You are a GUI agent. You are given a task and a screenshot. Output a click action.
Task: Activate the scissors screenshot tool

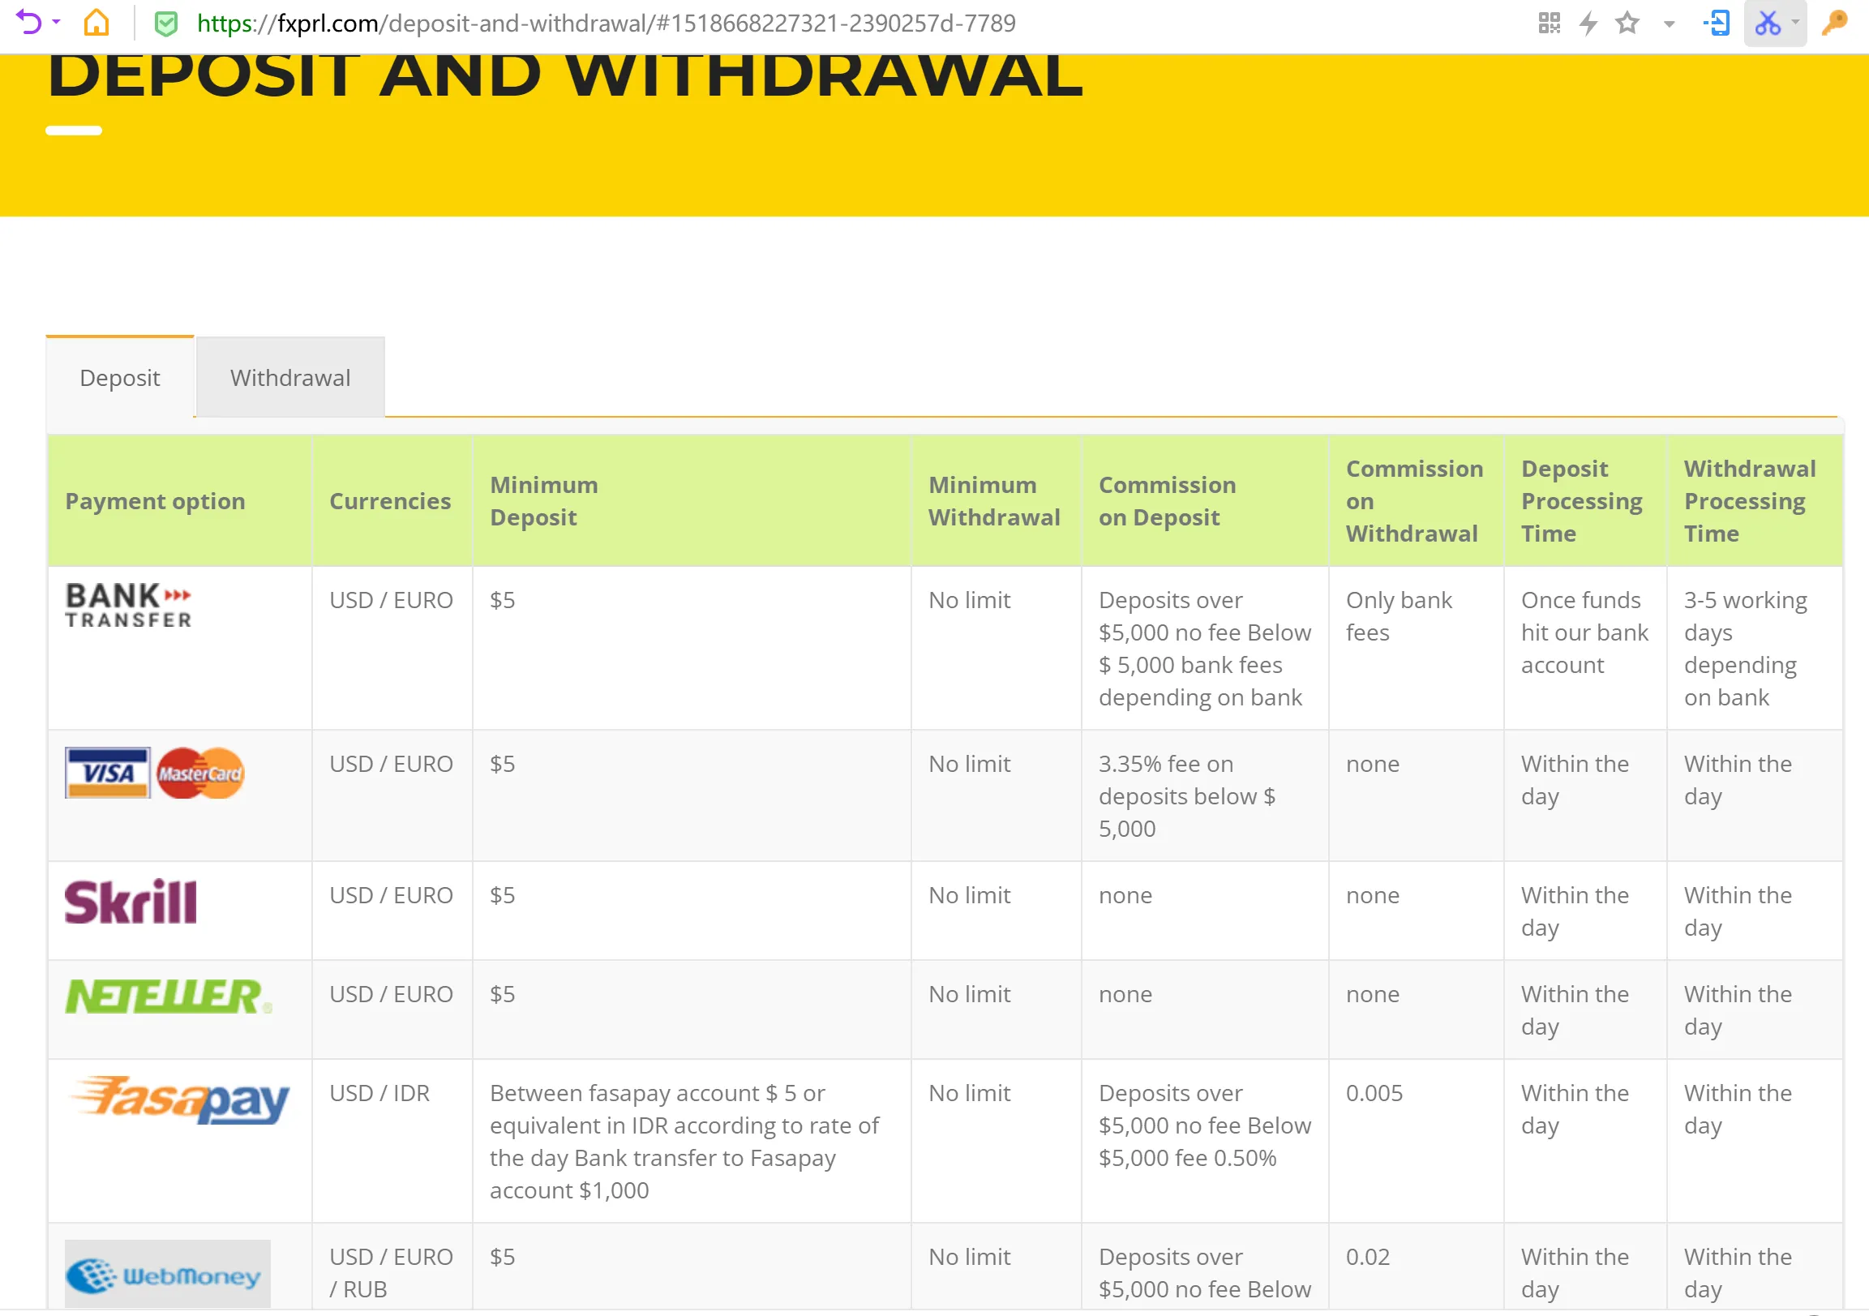(1768, 23)
